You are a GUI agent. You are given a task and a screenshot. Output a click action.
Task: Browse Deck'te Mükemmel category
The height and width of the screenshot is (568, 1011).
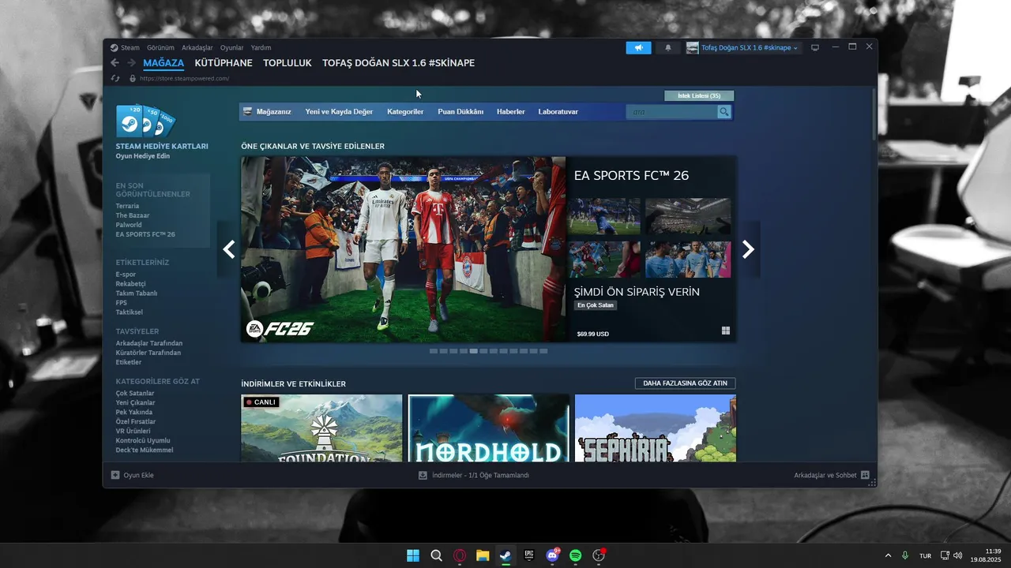coord(145,450)
